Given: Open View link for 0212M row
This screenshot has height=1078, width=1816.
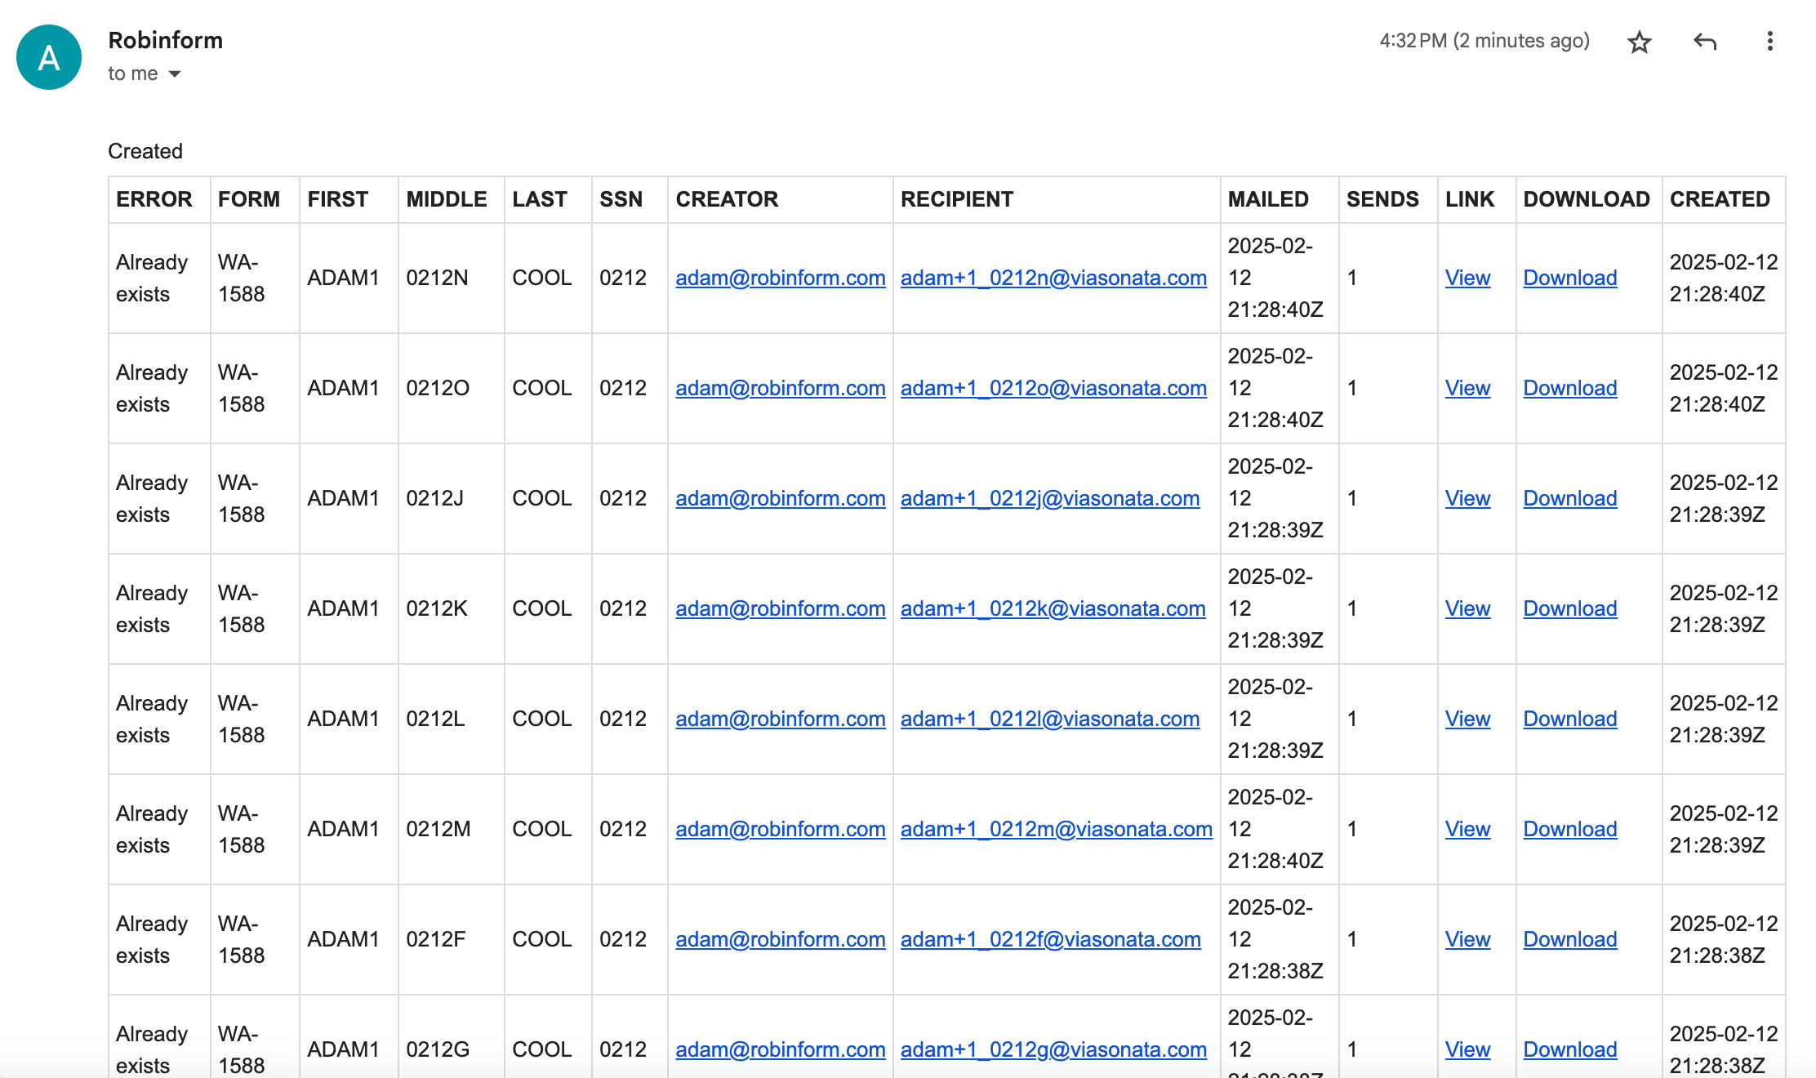Looking at the screenshot, I should 1467,829.
